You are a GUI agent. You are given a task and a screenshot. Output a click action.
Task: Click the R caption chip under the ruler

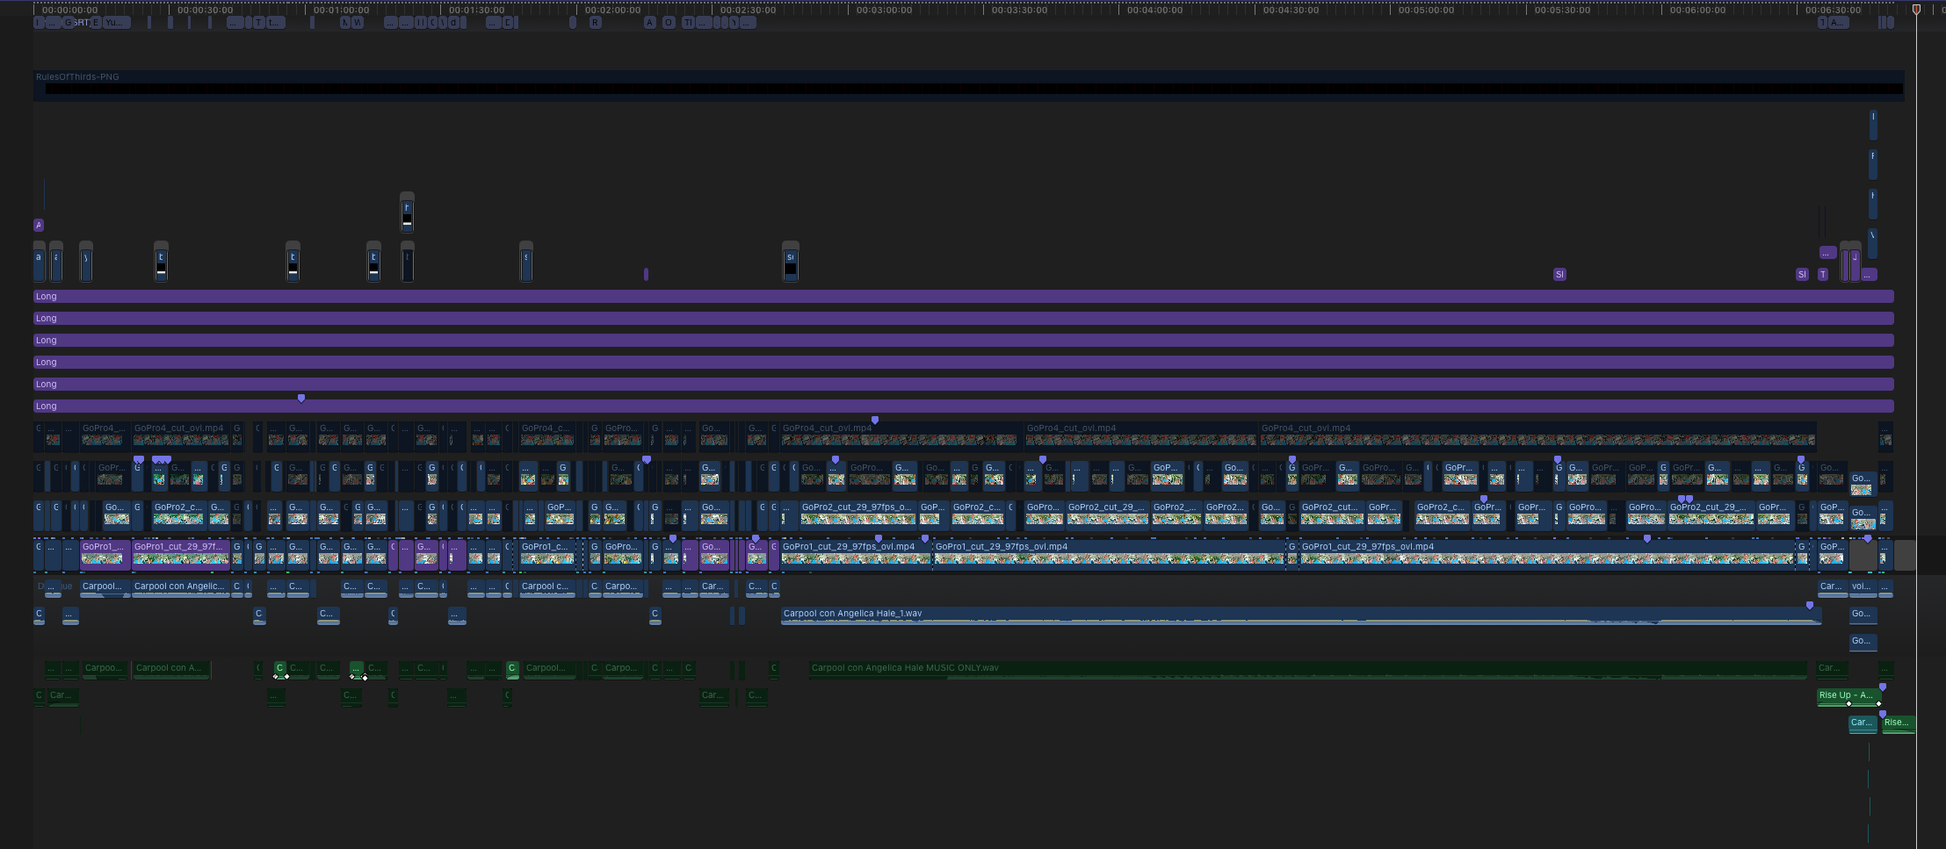point(595,23)
